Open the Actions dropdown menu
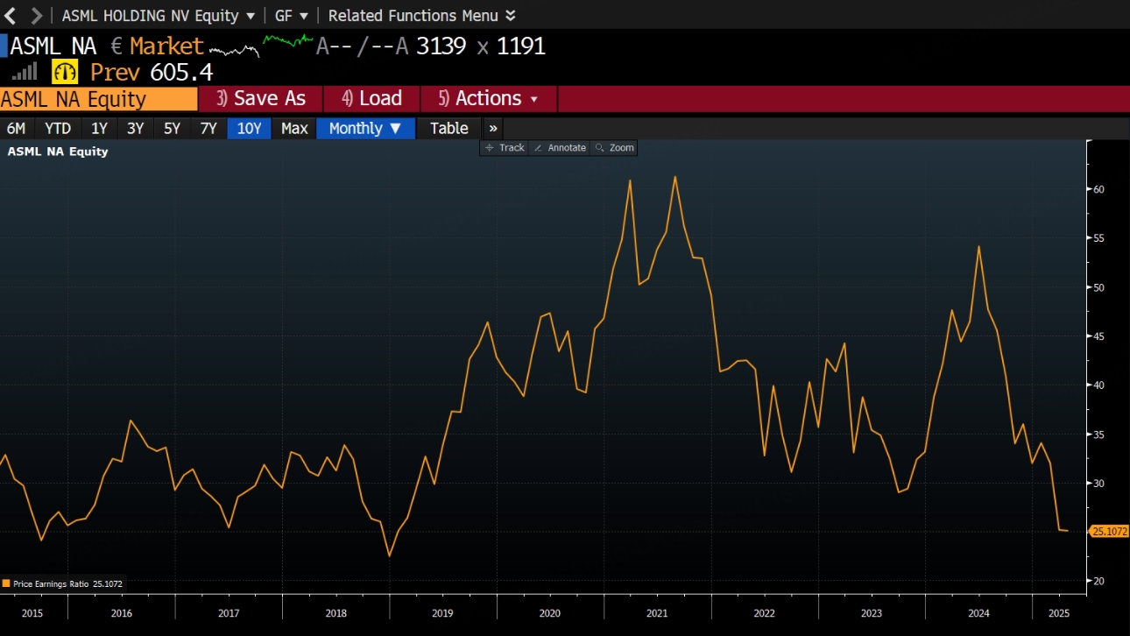Image resolution: width=1130 pixels, height=636 pixels. tap(488, 99)
